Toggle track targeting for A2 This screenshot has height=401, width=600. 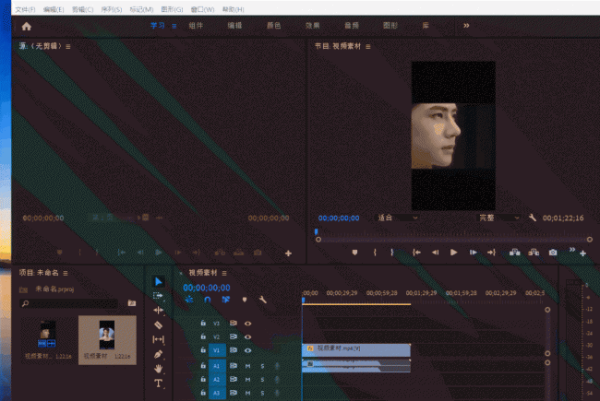(x=217, y=380)
